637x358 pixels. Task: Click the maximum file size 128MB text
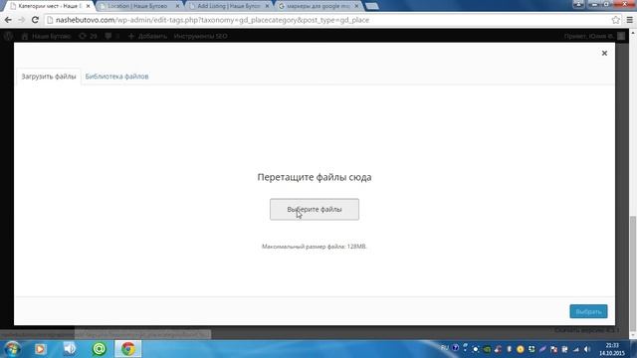[x=315, y=247]
